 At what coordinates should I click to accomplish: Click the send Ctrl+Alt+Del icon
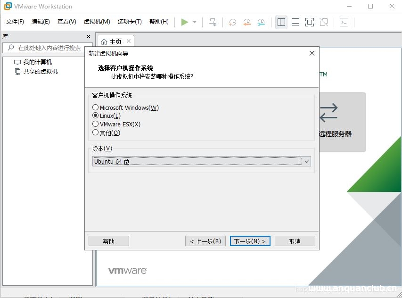[x=213, y=22]
